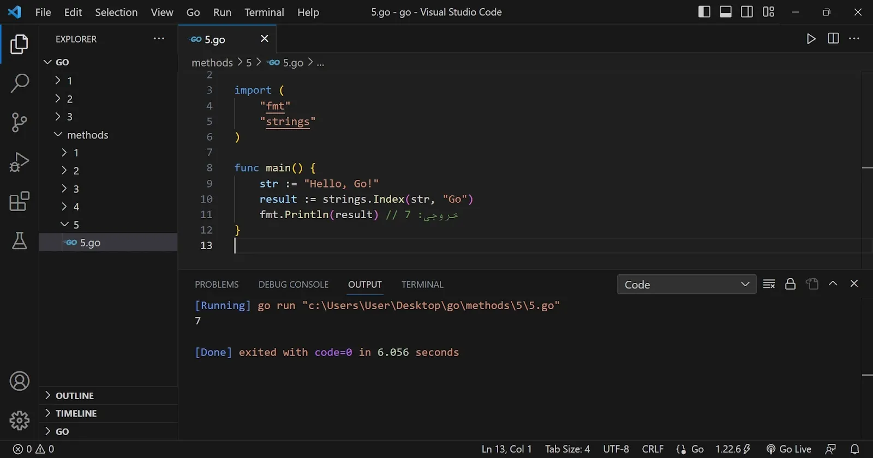
Task: Expand folder 4 inside methods
Action: [109, 207]
